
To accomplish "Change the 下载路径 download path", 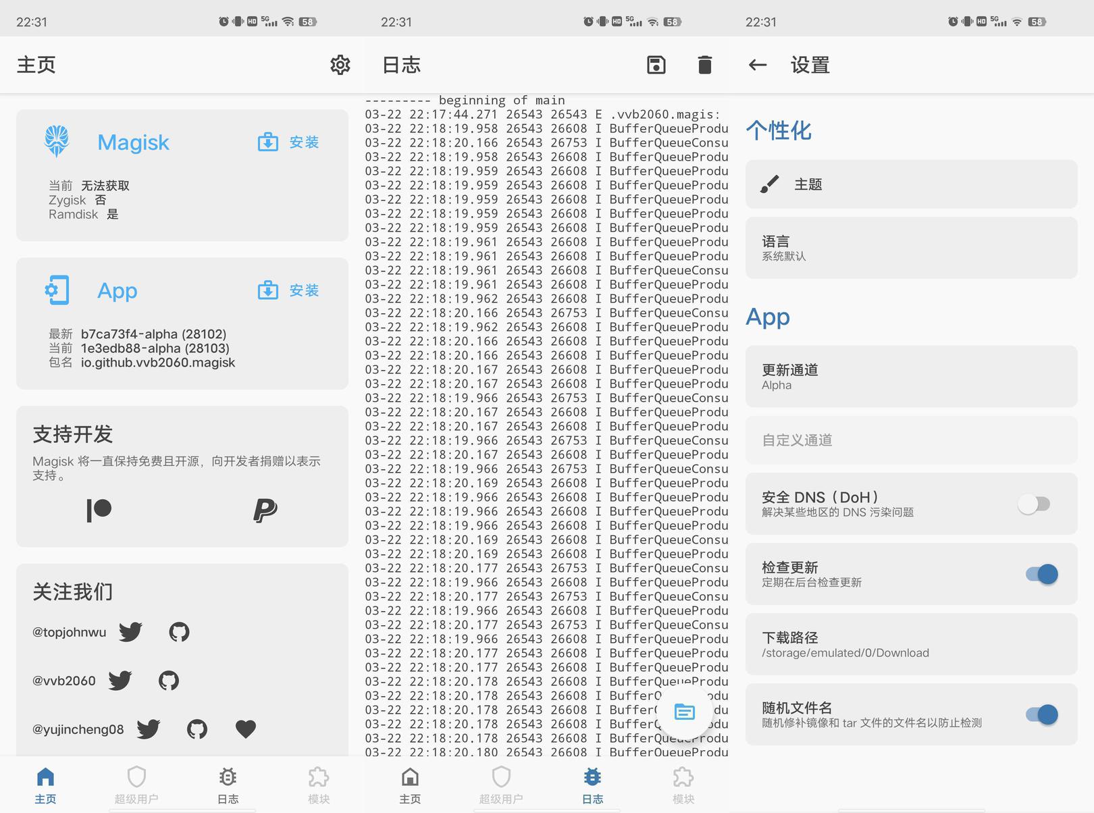I will coord(912,644).
